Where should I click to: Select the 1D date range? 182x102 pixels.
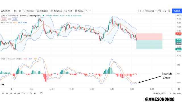pyautogui.click(x=3, y=93)
